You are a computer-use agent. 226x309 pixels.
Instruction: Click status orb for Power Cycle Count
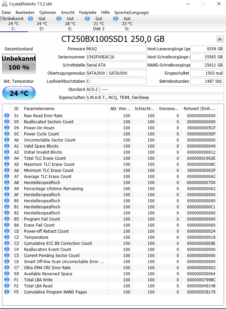[x=7, y=134]
